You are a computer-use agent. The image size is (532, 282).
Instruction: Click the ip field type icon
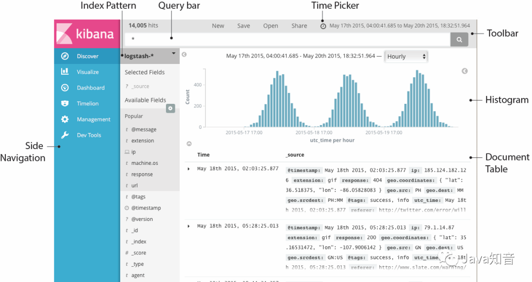click(127, 152)
